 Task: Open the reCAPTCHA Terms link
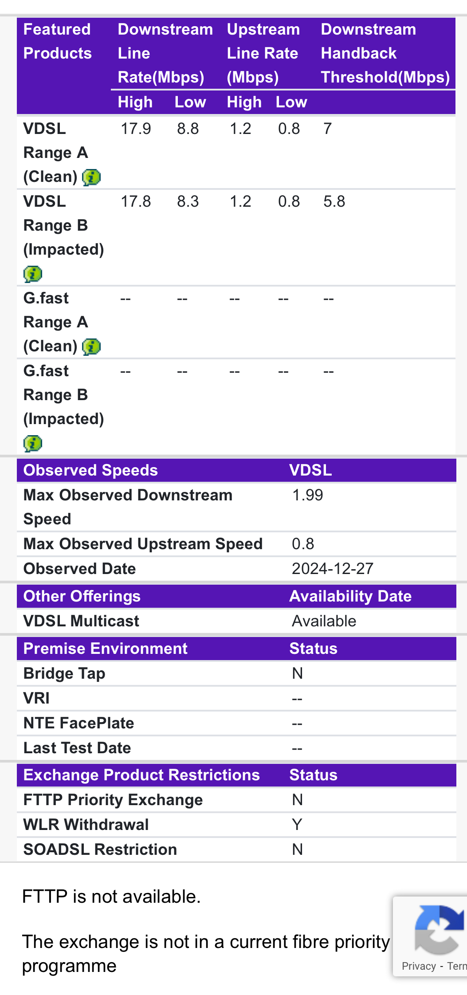[x=457, y=966]
